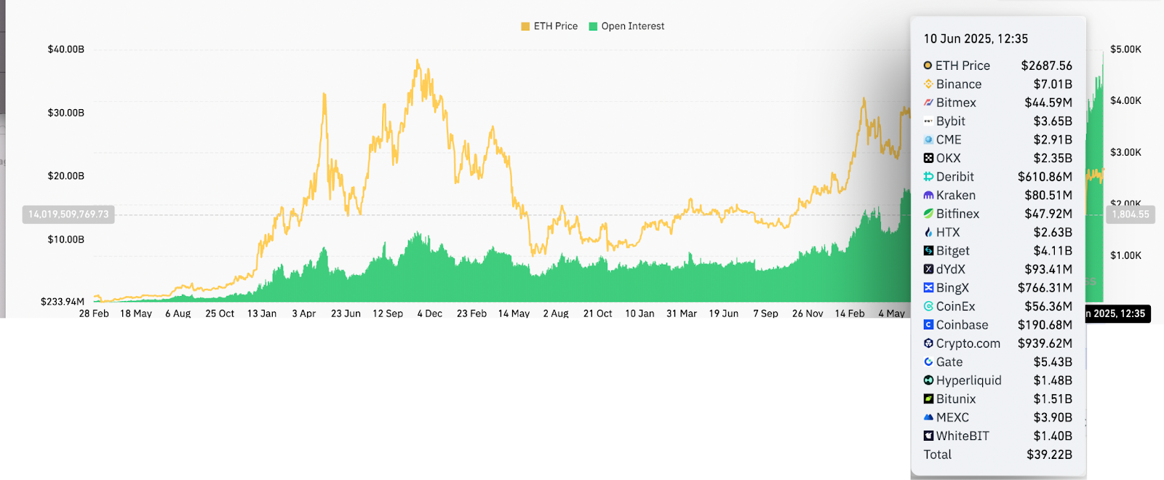Click the CME value $2.91B
The image size is (1164, 480).
click(x=1053, y=140)
